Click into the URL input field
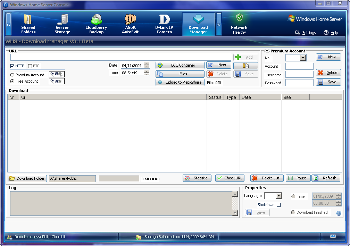This screenshot has width=350, height=246. click(120, 57)
